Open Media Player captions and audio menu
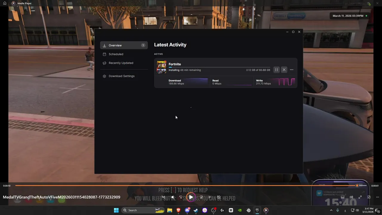Viewport: 382px width, 215px height. click(x=343, y=197)
